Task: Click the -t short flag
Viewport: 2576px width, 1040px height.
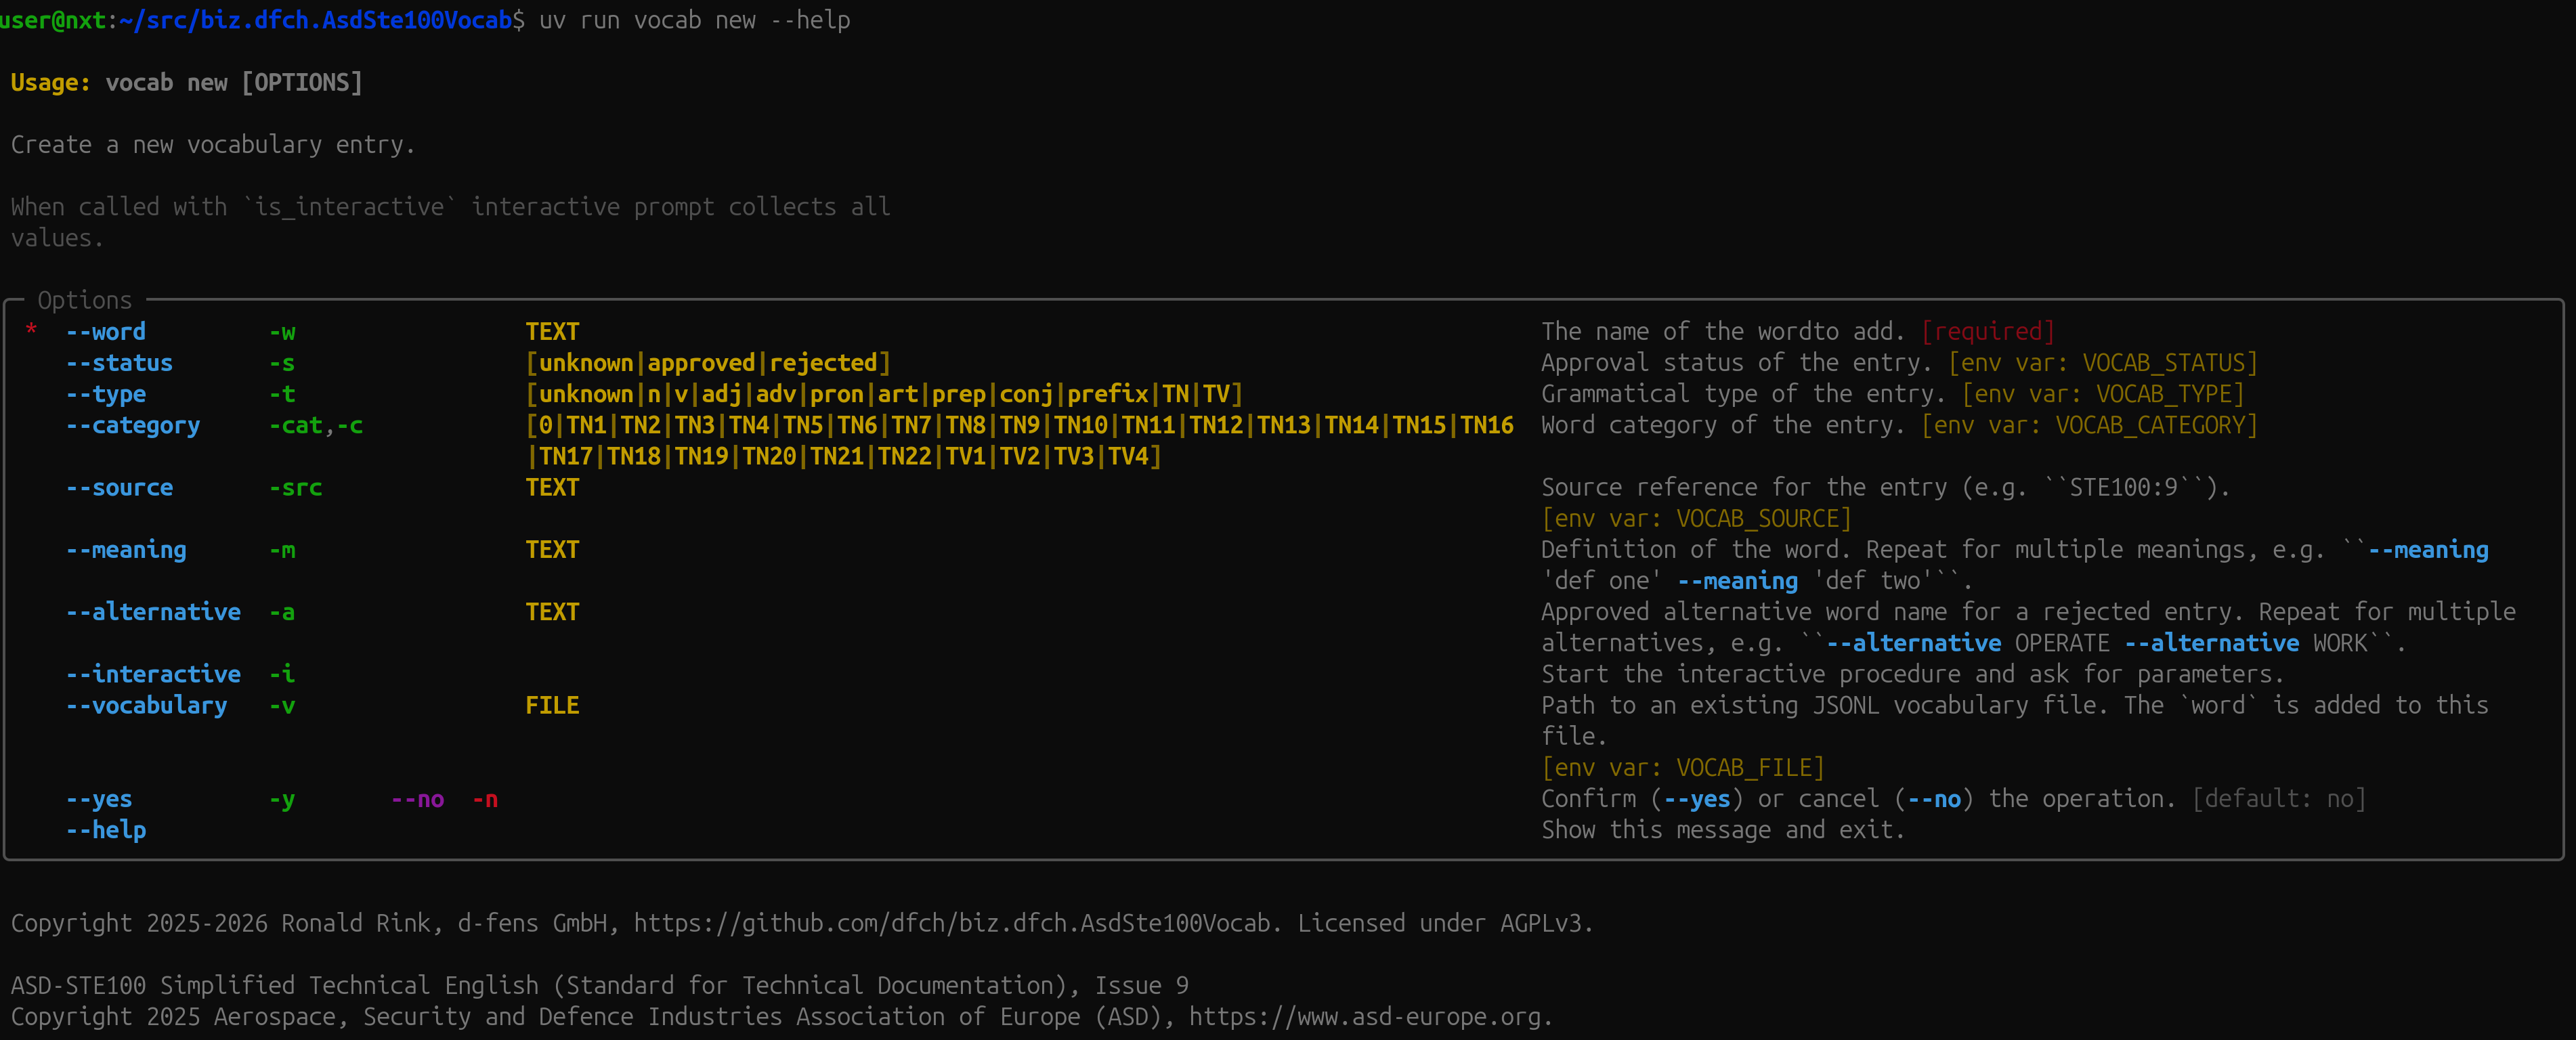Action: (x=282, y=394)
